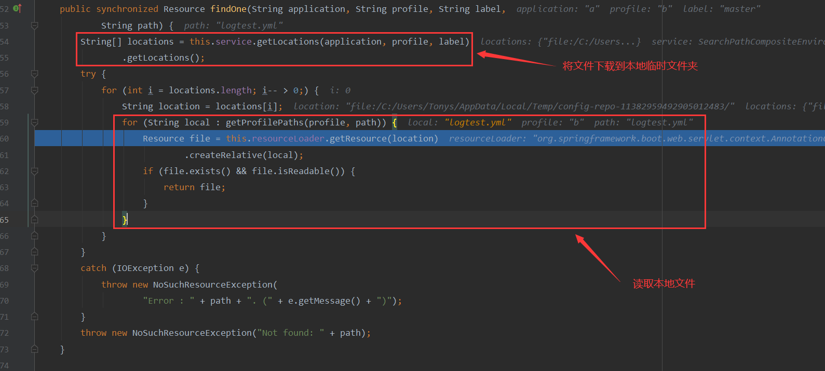Click 'locations.length' in the for loop

pyautogui.click(x=210, y=90)
